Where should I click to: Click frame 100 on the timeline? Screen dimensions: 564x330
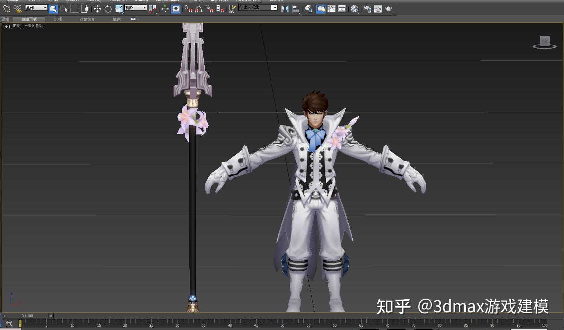coord(544,325)
